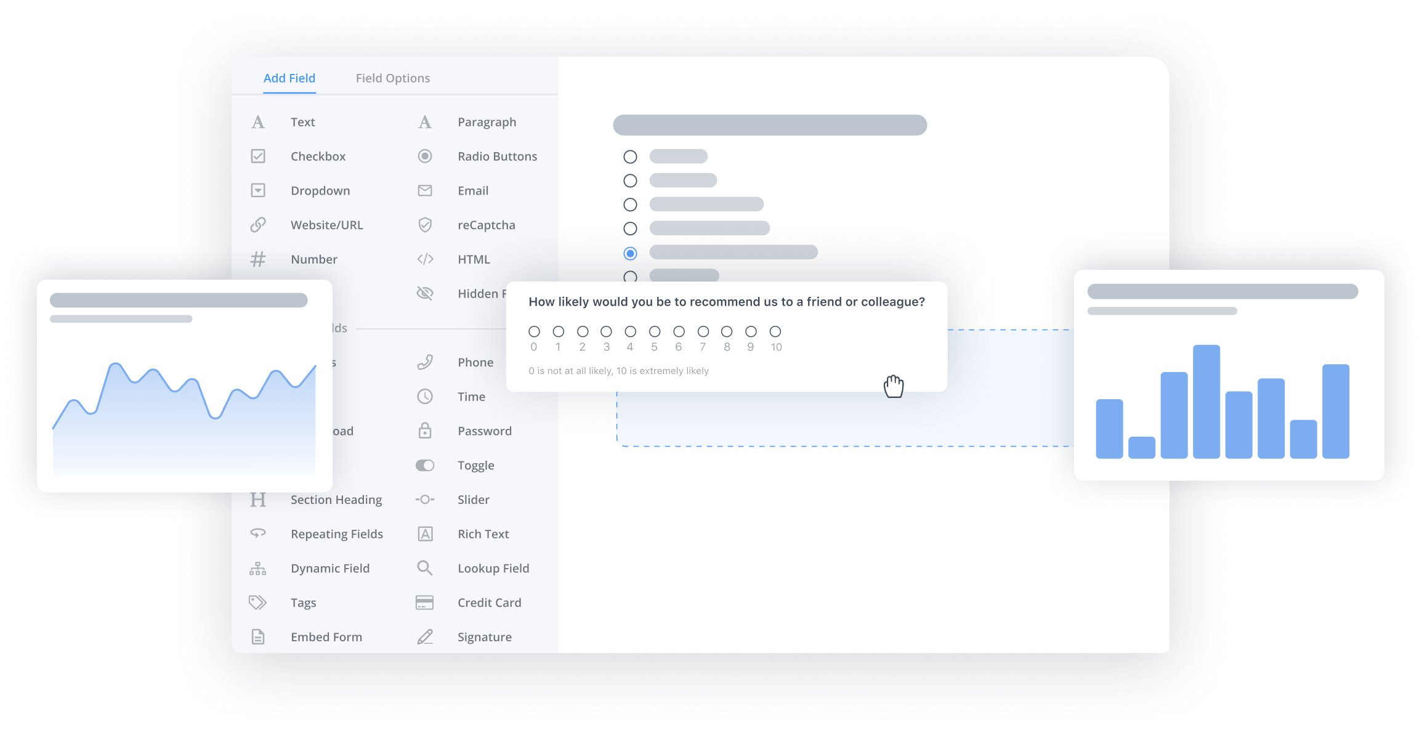Viewport: 1422px width, 730px height.
Task: Select the Lookup Field magnifier icon
Action: (425, 567)
